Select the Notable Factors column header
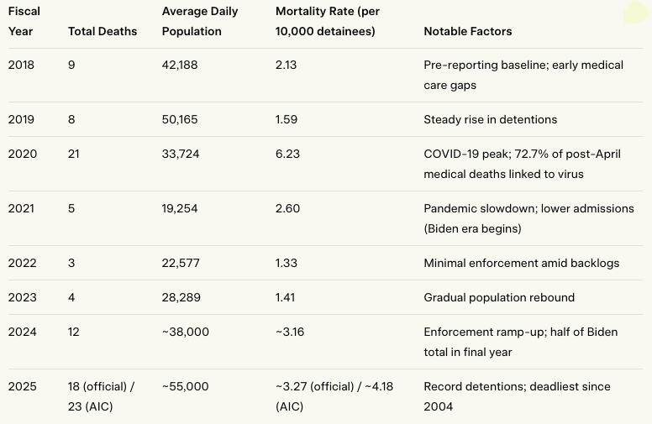Image resolution: width=652 pixels, height=424 pixels. [x=467, y=31]
